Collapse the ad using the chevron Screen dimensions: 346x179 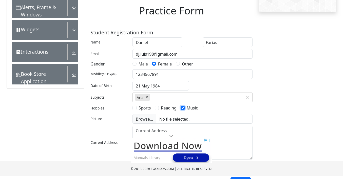tap(171, 136)
